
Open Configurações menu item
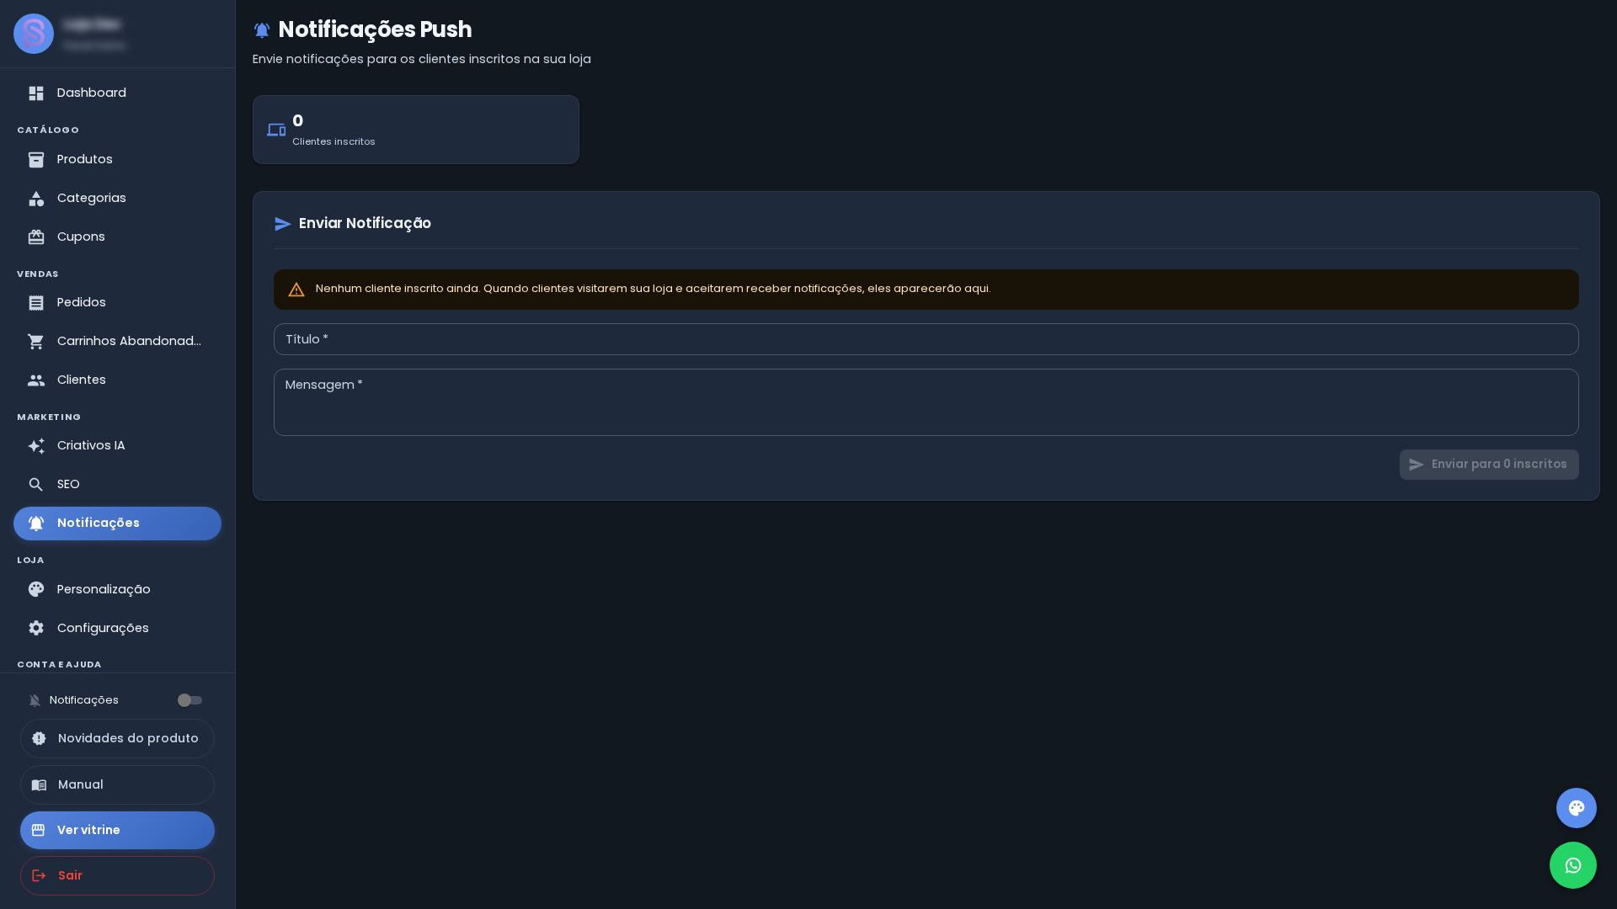117,628
